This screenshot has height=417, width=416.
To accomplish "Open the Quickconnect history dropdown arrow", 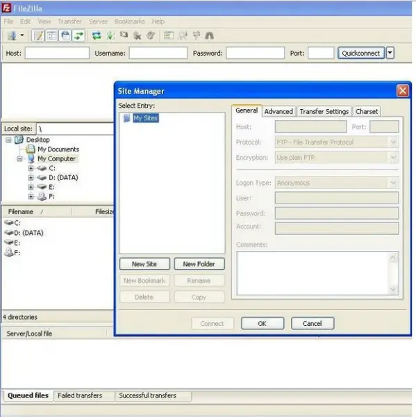I will 390,53.
